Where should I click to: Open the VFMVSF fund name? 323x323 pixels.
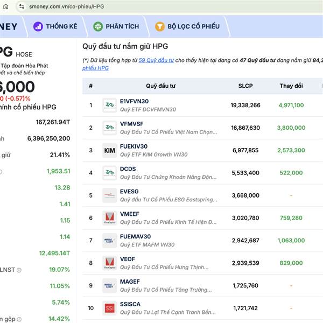[132, 124]
